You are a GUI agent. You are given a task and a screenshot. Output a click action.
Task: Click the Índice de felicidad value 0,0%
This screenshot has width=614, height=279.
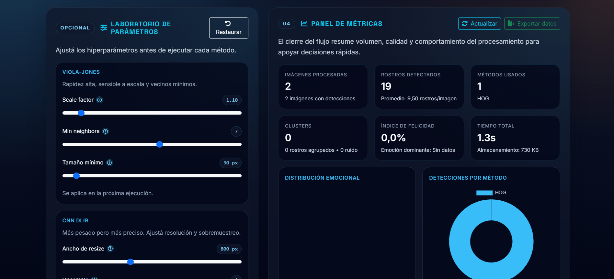tap(393, 138)
